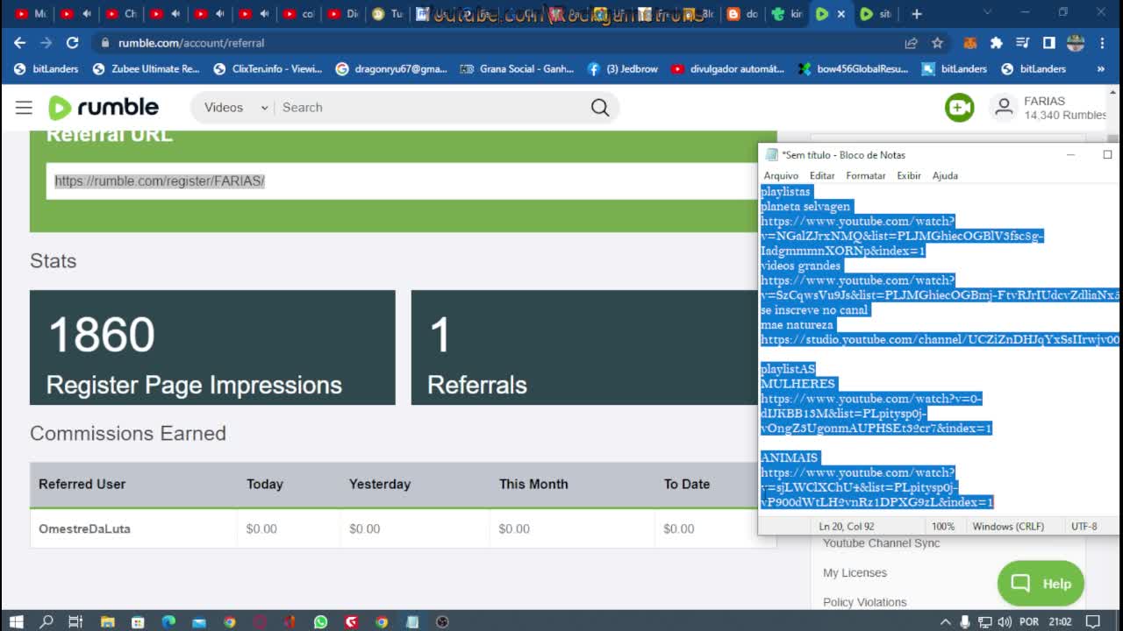Image resolution: width=1123 pixels, height=631 pixels.
Task: Click the POR language indicator in taskbar
Action: coord(1028,621)
